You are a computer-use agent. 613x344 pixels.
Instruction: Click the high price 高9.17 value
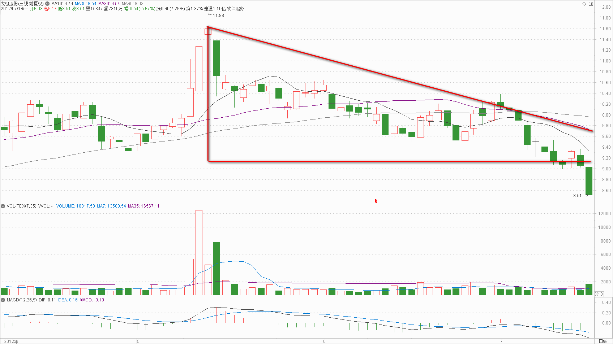pos(50,9)
